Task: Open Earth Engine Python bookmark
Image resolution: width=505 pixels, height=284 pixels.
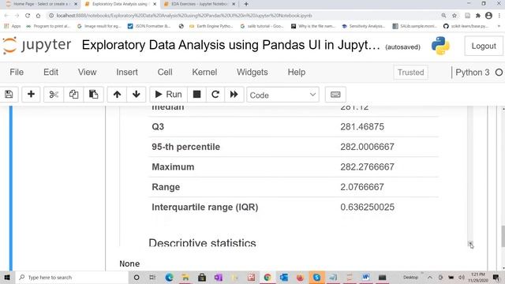Action: pyautogui.click(x=211, y=26)
